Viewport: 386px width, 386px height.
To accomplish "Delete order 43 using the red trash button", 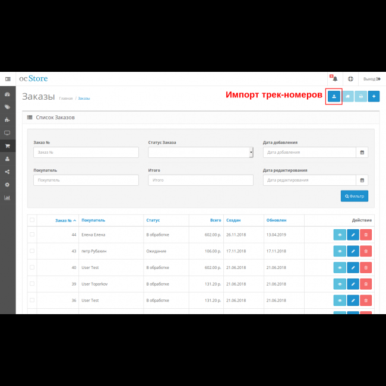I will click(366, 251).
